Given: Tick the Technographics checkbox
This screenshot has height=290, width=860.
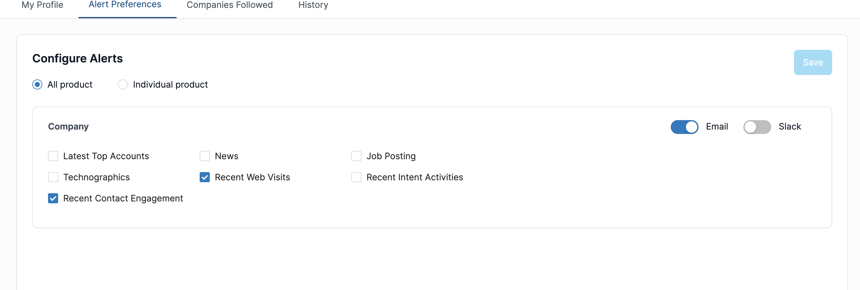Looking at the screenshot, I should pos(53,177).
